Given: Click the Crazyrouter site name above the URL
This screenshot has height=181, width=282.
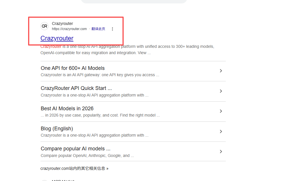Looking at the screenshot, I should 63,23.
